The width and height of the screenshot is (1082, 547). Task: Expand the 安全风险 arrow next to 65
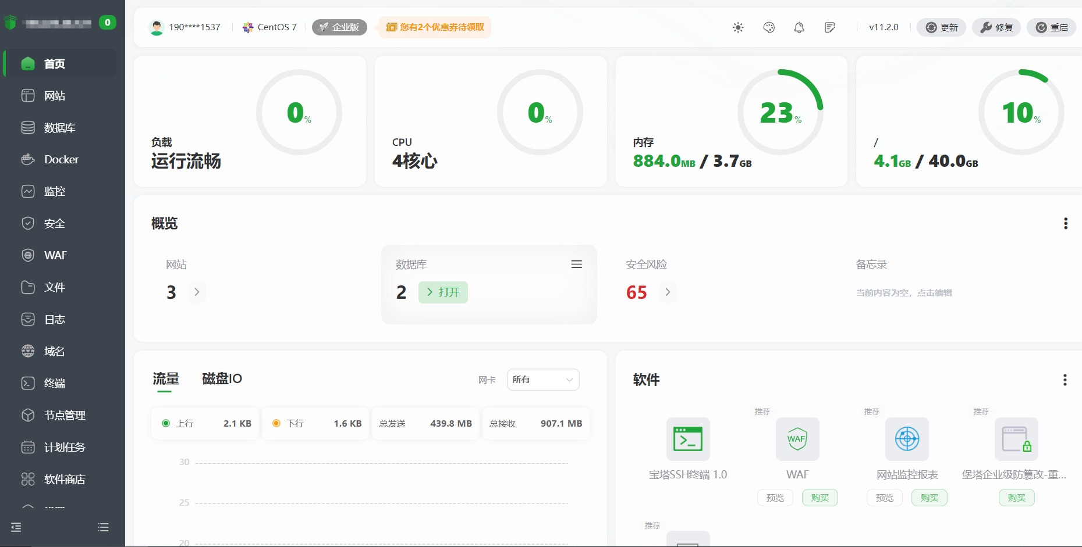click(668, 292)
